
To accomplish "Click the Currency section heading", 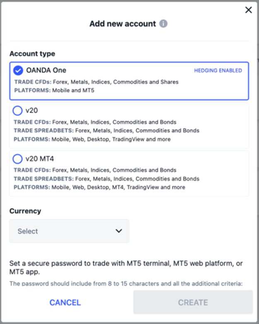I will tap(25, 211).
